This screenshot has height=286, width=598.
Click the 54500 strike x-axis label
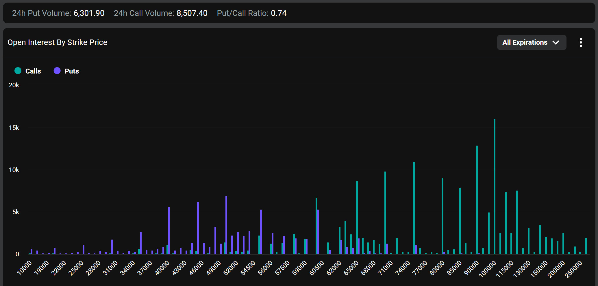249,268
